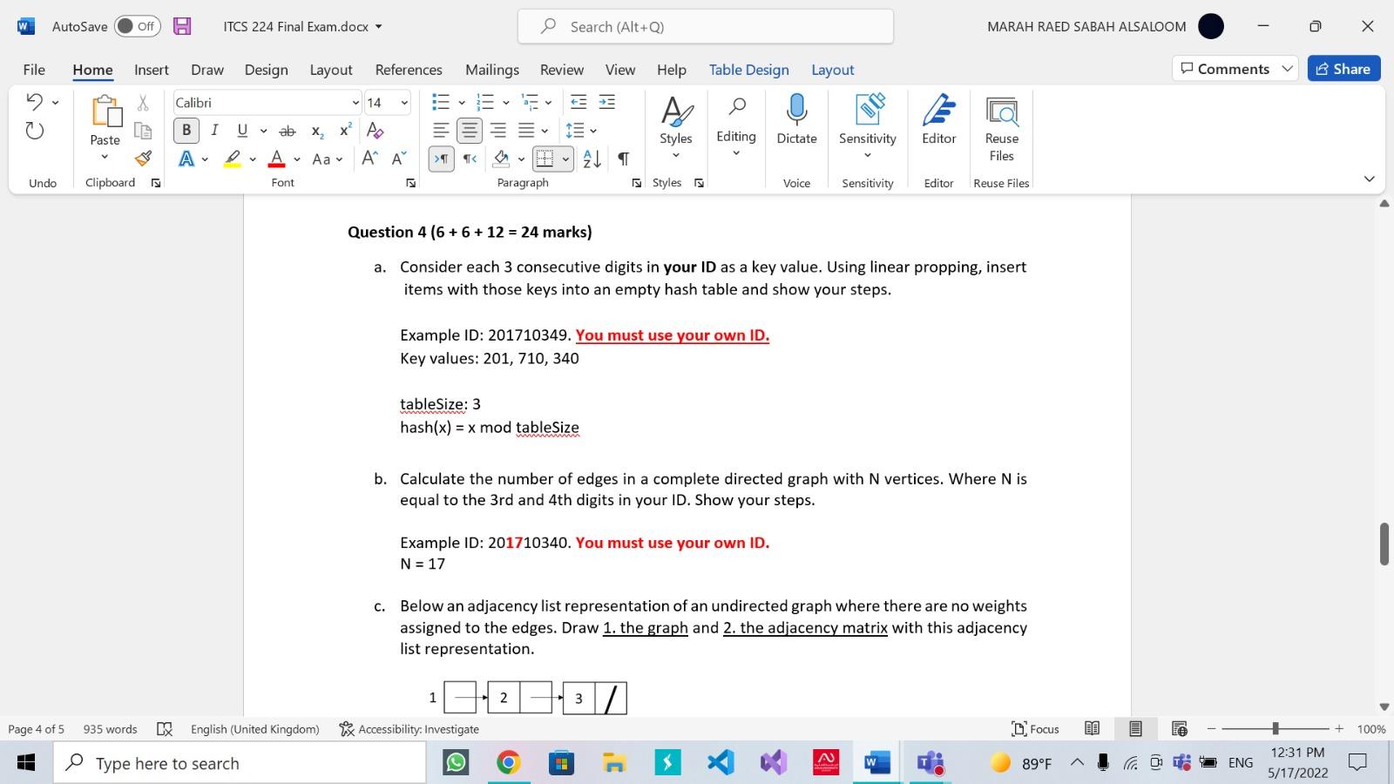Viewport: 1394px width, 784px height.
Task: Open the Insert tab
Action: 152,70
